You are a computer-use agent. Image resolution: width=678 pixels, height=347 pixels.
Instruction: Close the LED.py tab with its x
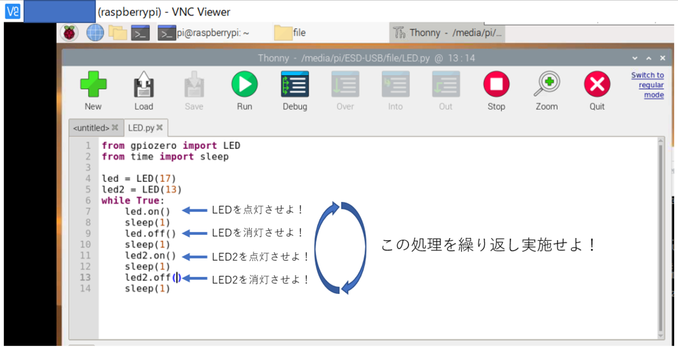pos(159,128)
